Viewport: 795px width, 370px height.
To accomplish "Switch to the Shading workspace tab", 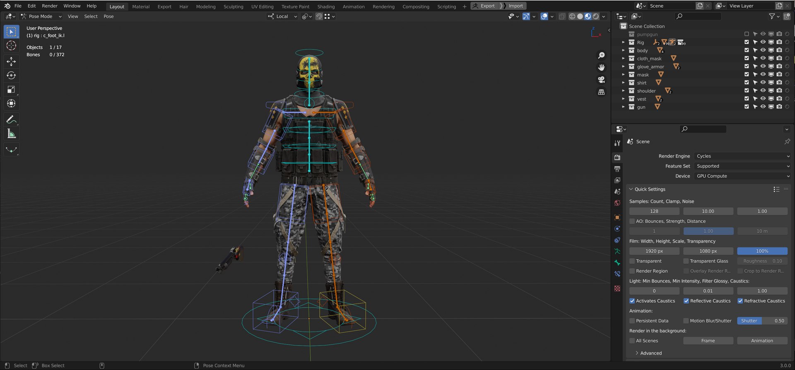I will pos(326,7).
